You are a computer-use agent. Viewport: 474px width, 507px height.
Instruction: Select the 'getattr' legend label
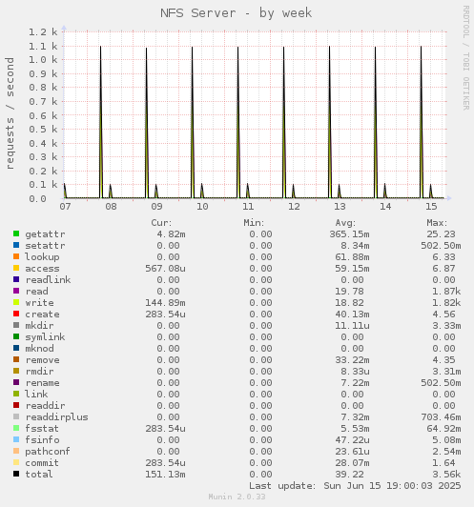tap(45, 234)
